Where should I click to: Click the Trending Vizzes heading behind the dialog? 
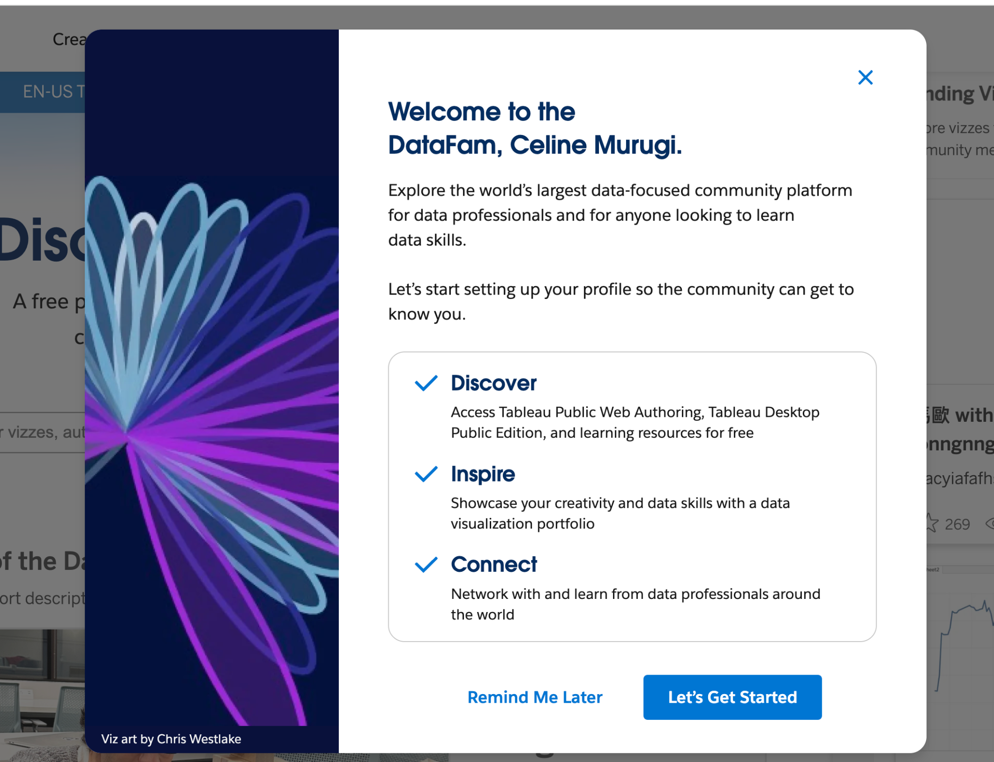click(x=959, y=94)
